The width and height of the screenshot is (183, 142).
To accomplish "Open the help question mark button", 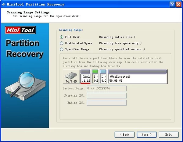I will (172, 5).
